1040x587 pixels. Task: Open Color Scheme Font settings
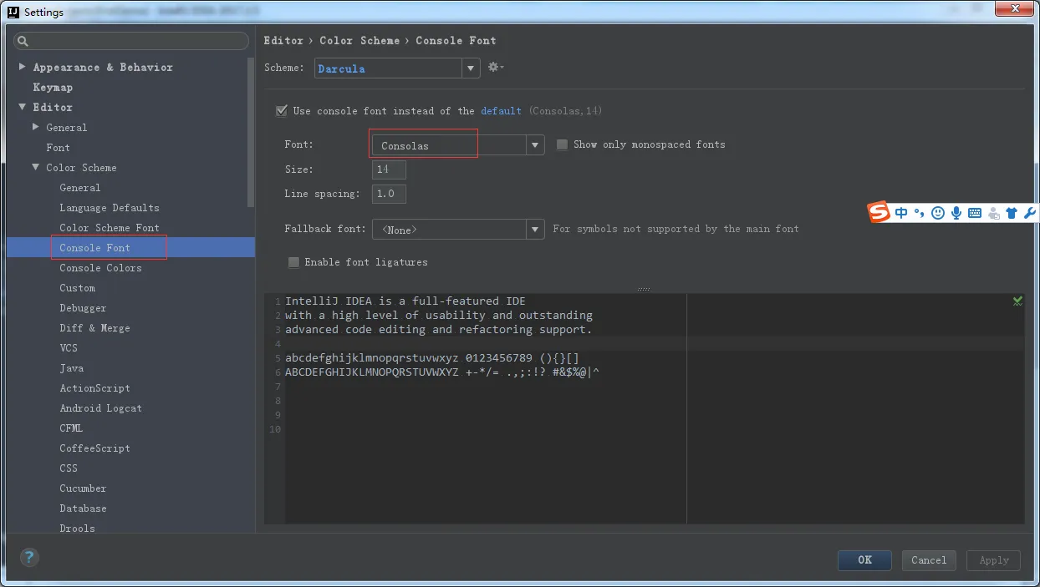click(x=109, y=227)
